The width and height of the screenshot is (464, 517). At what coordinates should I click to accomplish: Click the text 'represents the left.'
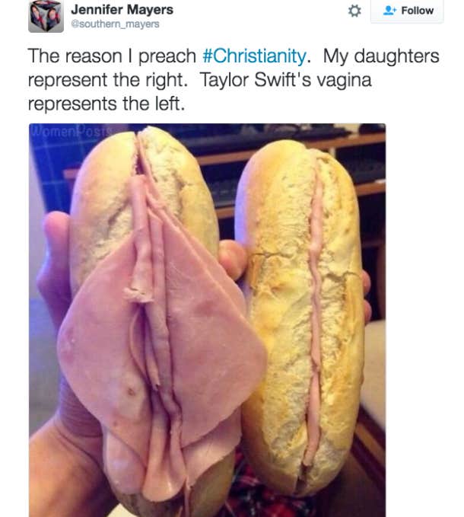point(106,104)
